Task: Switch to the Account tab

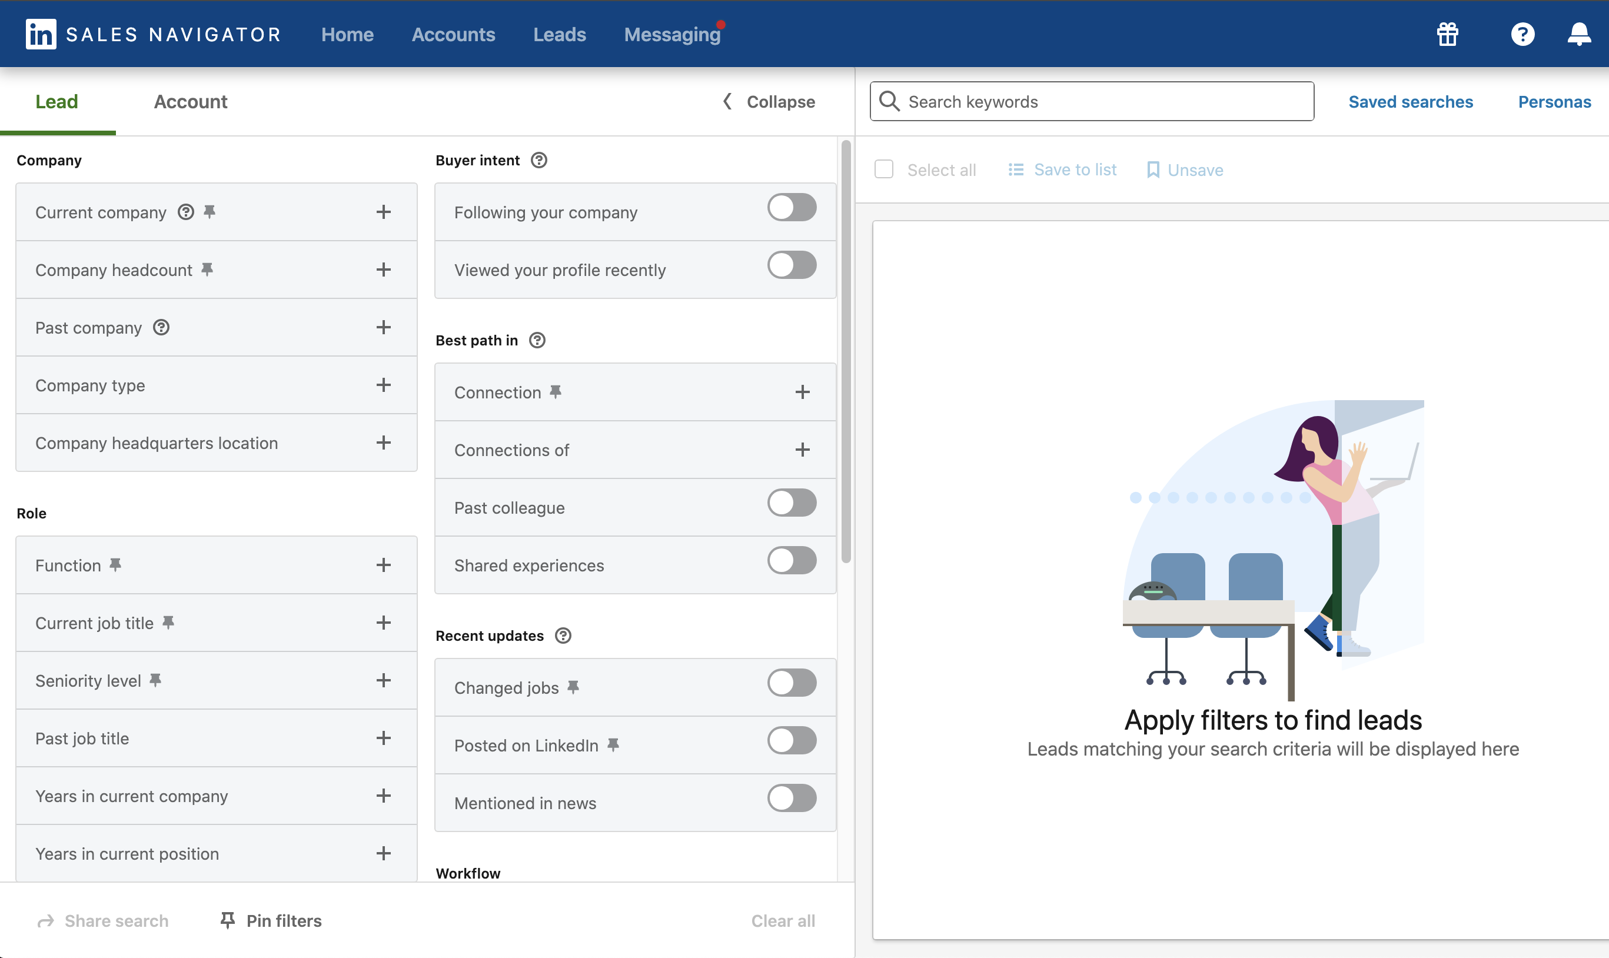Action: click(x=191, y=101)
